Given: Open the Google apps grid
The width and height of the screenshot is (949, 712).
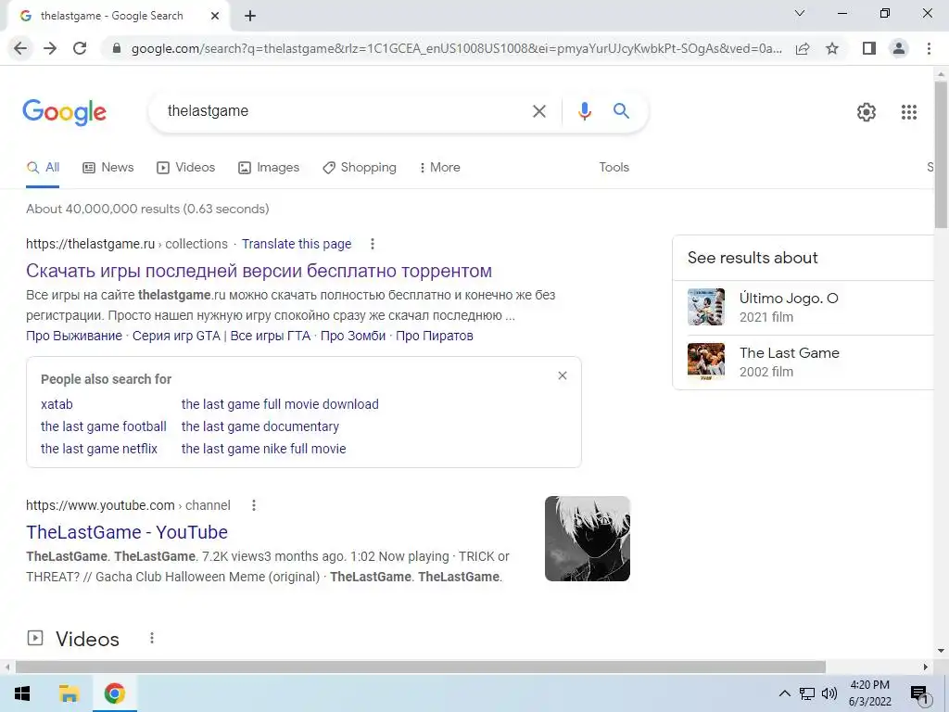Looking at the screenshot, I should pos(909,112).
